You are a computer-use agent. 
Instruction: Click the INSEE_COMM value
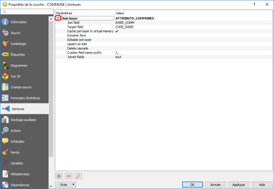click(x=125, y=23)
